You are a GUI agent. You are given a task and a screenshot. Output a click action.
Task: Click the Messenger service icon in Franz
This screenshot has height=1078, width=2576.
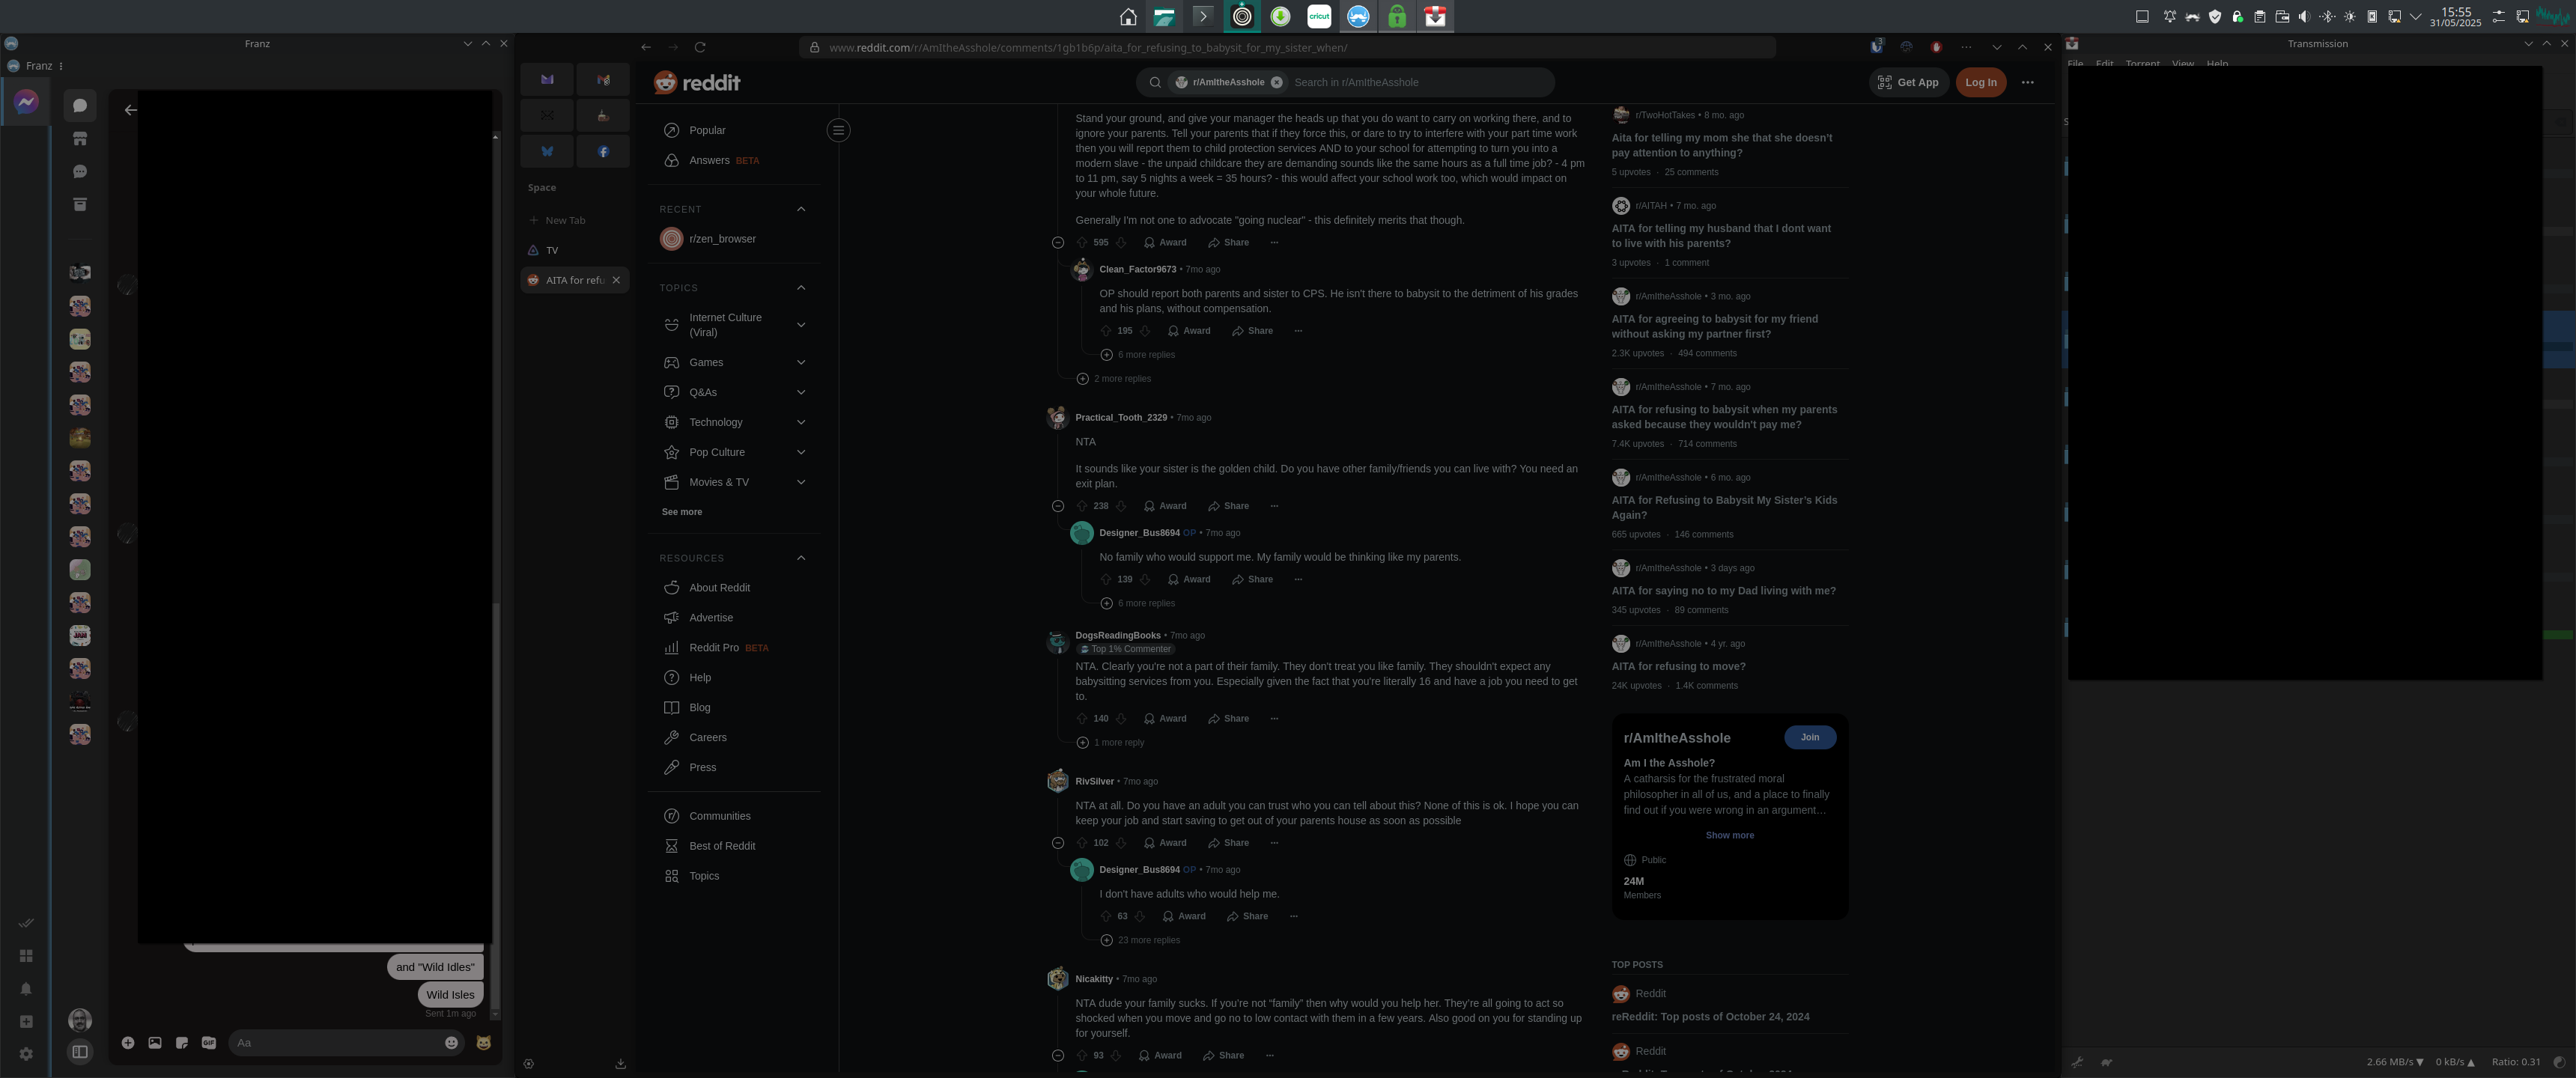[x=26, y=102]
